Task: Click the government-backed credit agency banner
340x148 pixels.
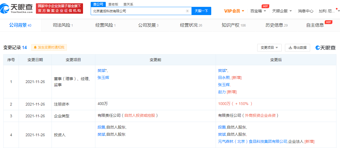Action: pyautogui.click(x=59, y=8)
